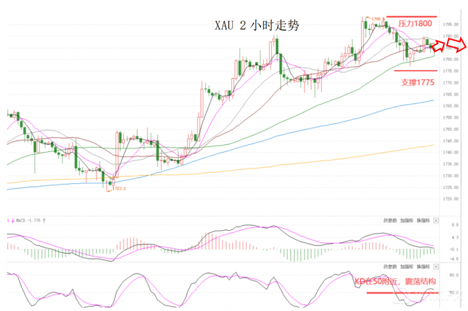Click 加指标 in the KD panel
The width and height of the screenshot is (468, 311).
click(x=406, y=266)
